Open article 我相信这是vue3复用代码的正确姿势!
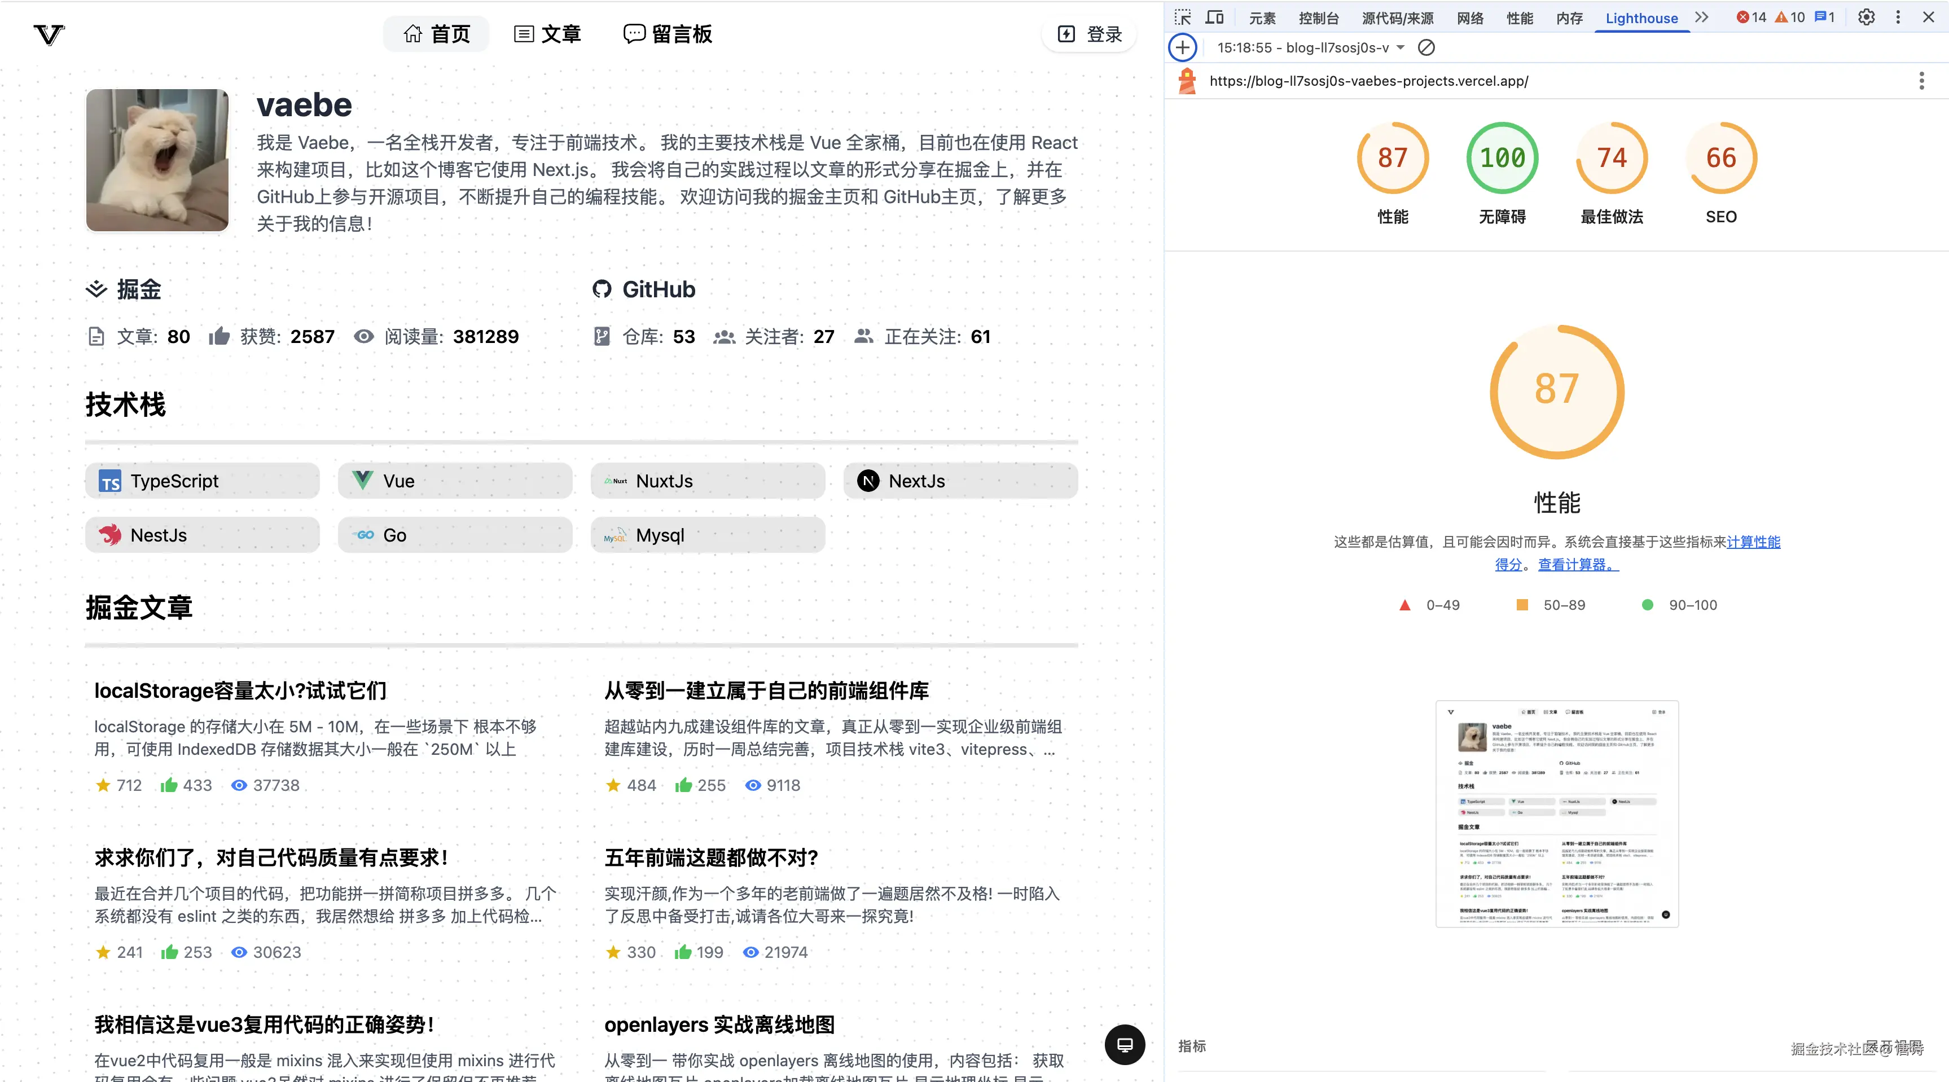The image size is (1949, 1082). [265, 1025]
